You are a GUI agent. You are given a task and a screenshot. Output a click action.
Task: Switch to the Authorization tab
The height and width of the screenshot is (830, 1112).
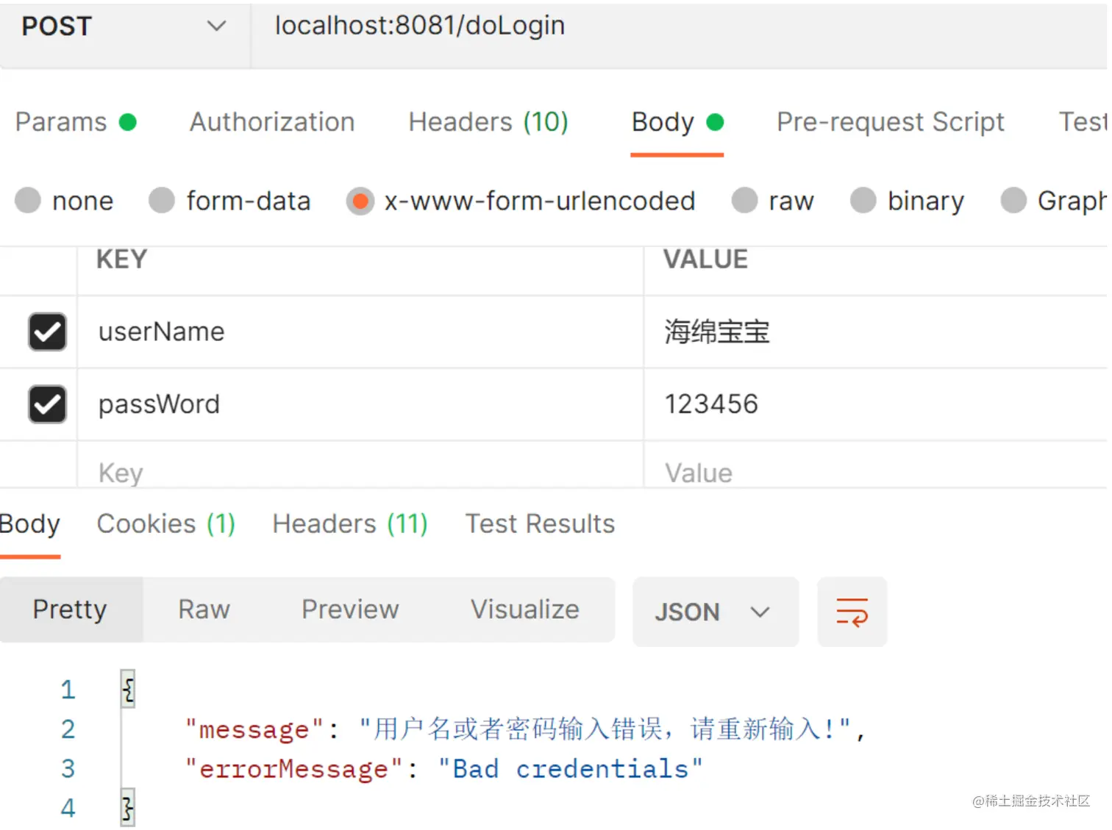coord(272,122)
